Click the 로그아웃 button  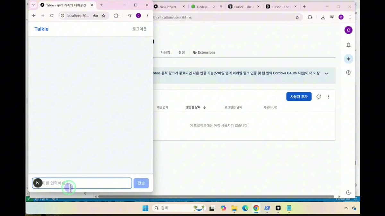pyautogui.click(x=139, y=29)
